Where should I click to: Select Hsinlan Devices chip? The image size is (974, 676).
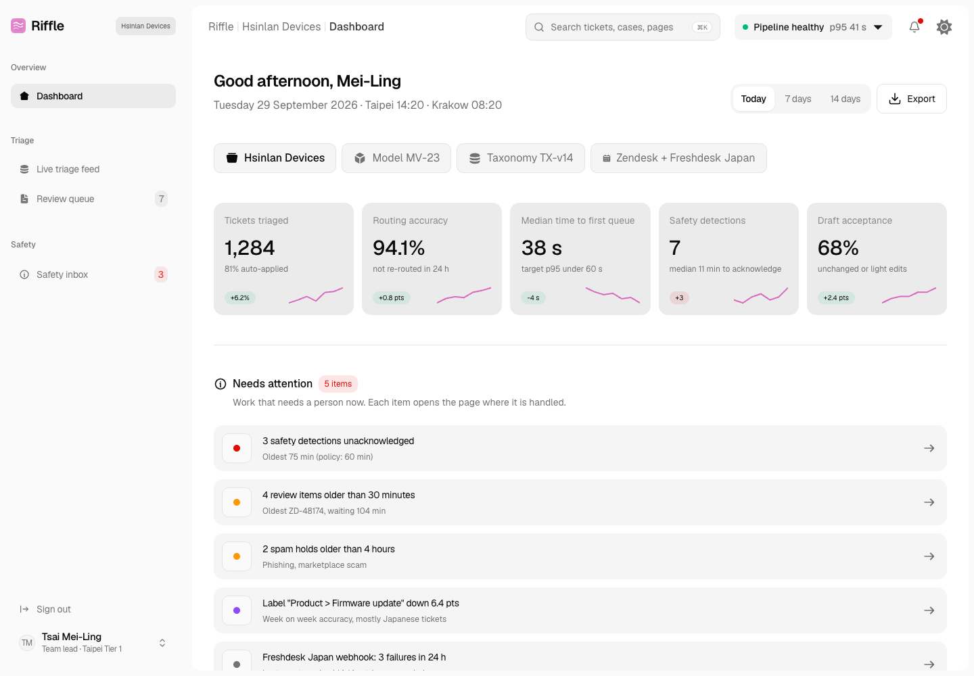275,158
